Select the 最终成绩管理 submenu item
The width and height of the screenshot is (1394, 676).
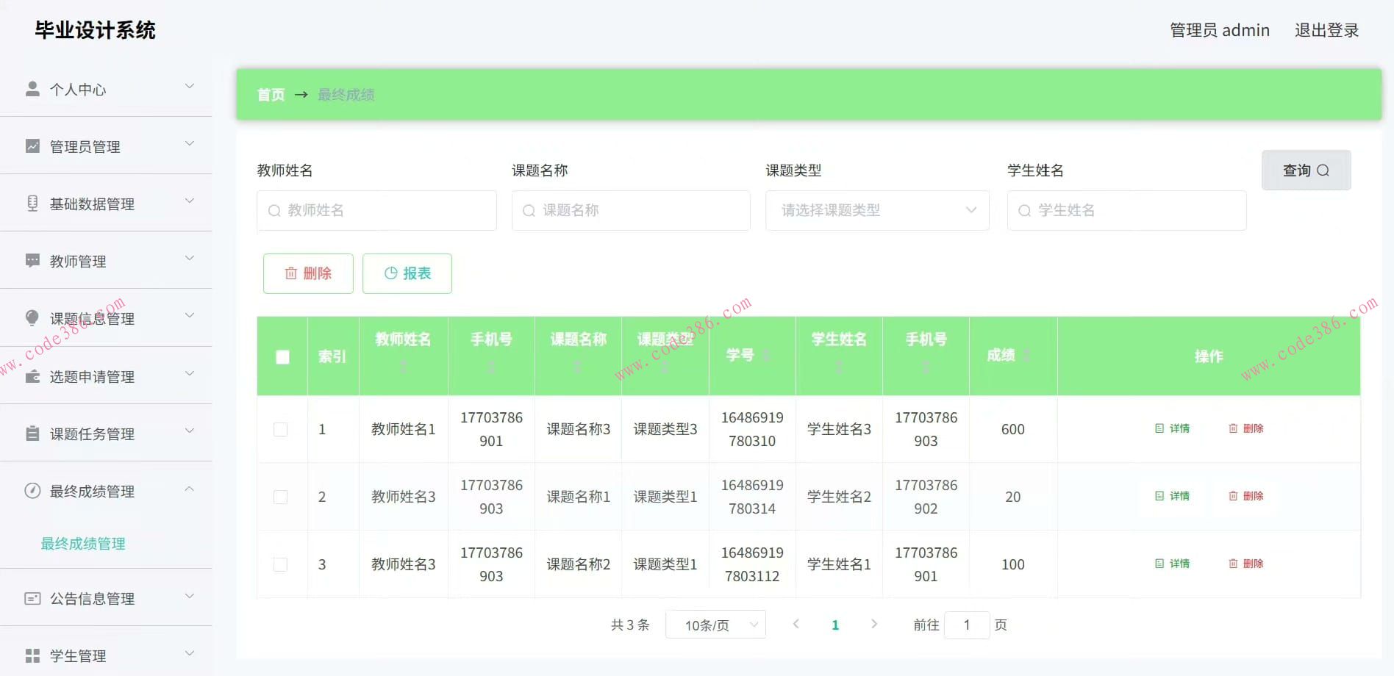[82, 544]
